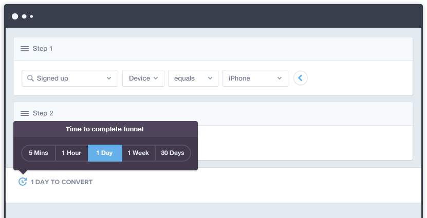
Task: Click the large white window dot
Action: click(15, 16)
